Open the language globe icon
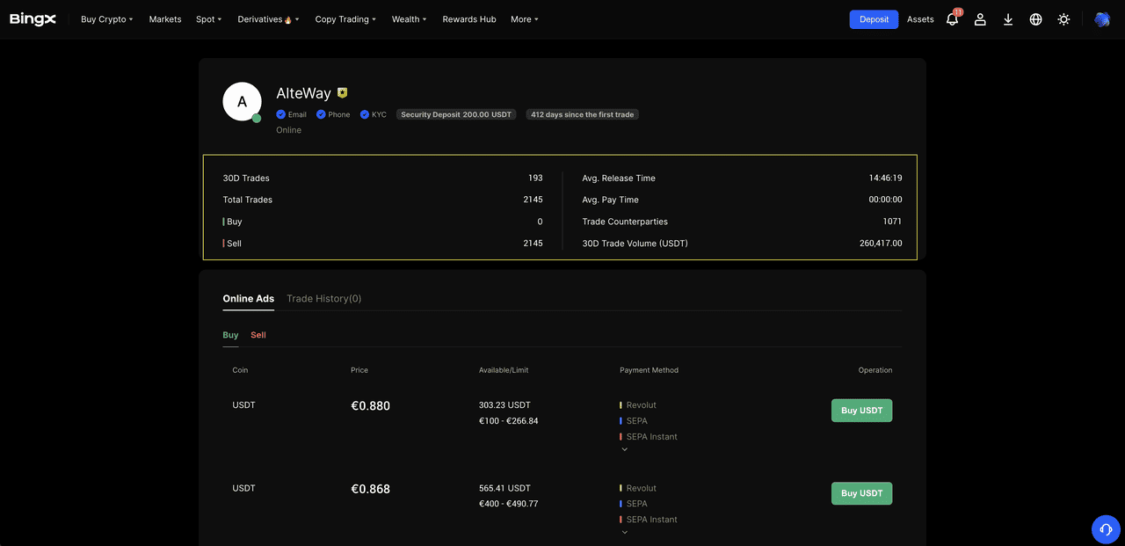The height and width of the screenshot is (546, 1125). (x=1035, y=19)
